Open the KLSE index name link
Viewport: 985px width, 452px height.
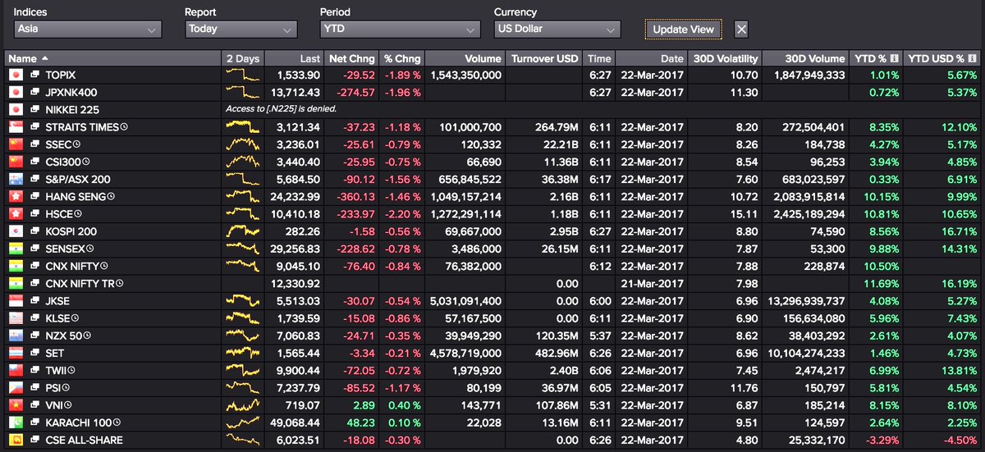pos(57,318)
